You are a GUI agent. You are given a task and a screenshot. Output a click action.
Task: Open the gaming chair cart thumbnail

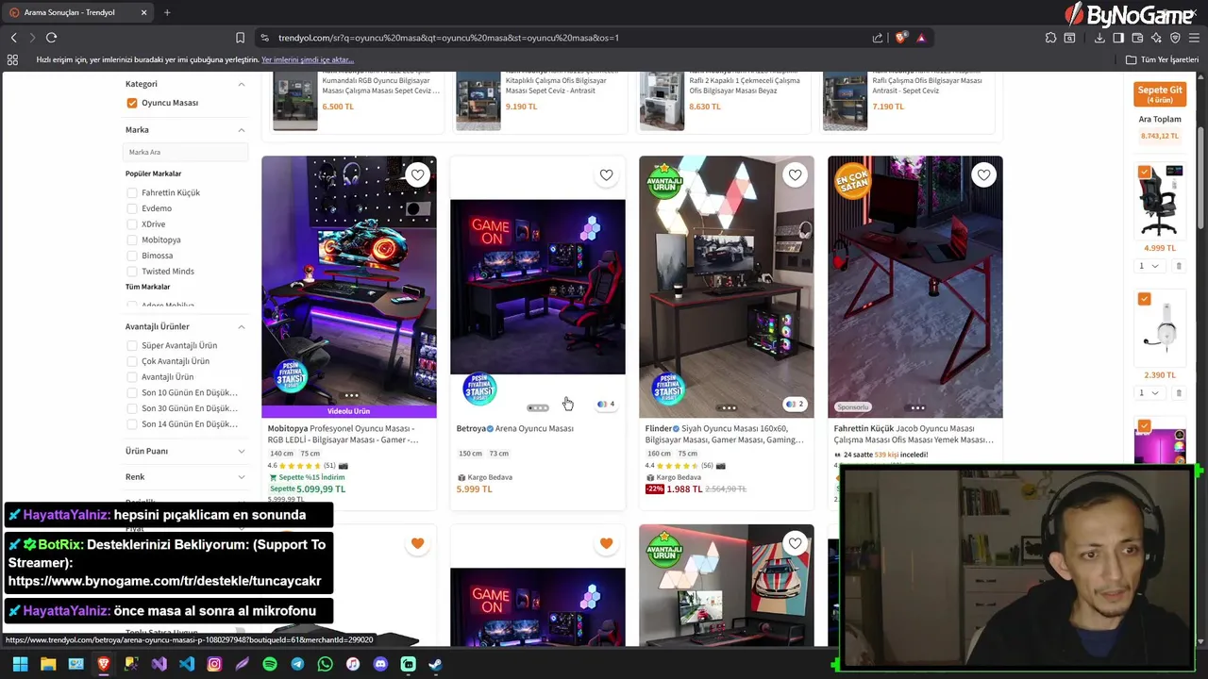(x=1161, y=201)
